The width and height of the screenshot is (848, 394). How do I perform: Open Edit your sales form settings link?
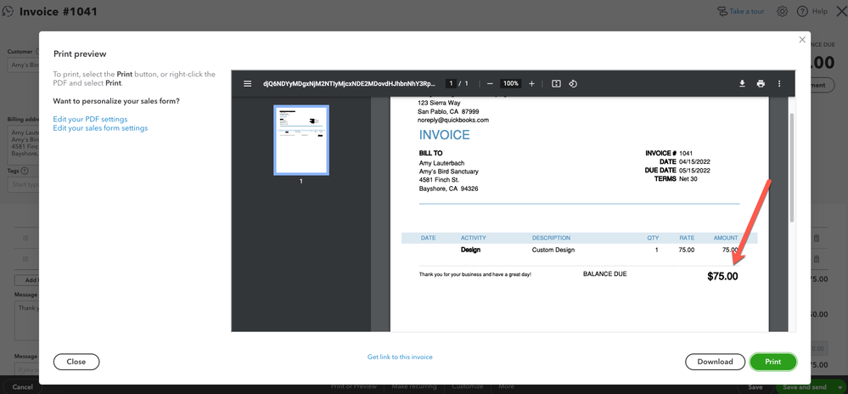tap(101, 128)
